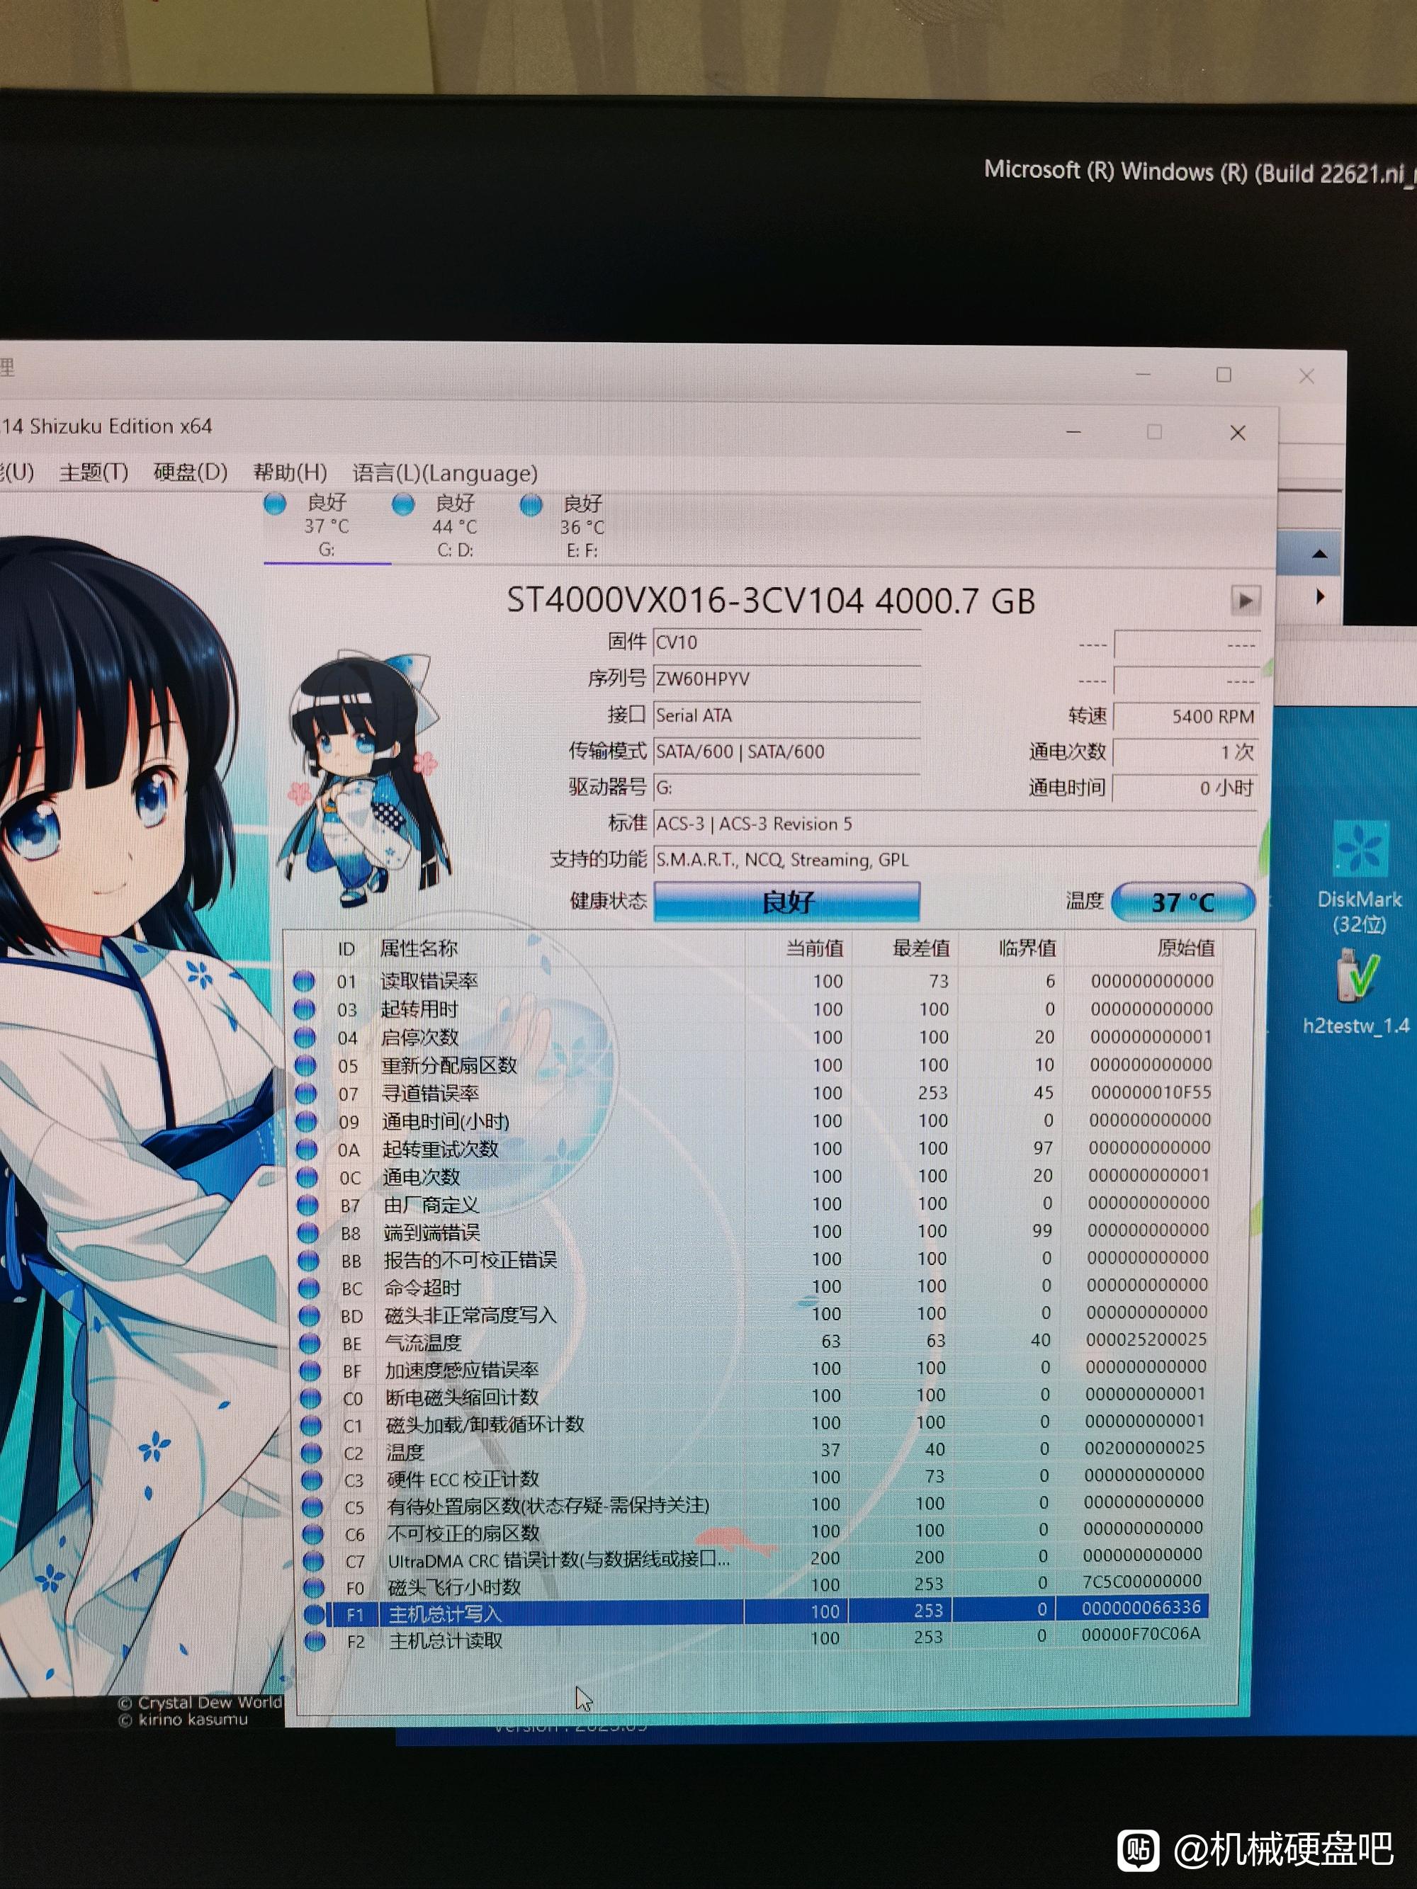Click the status orb for 01 读取错误率
1417x1889 pixels.
point(304,981)
